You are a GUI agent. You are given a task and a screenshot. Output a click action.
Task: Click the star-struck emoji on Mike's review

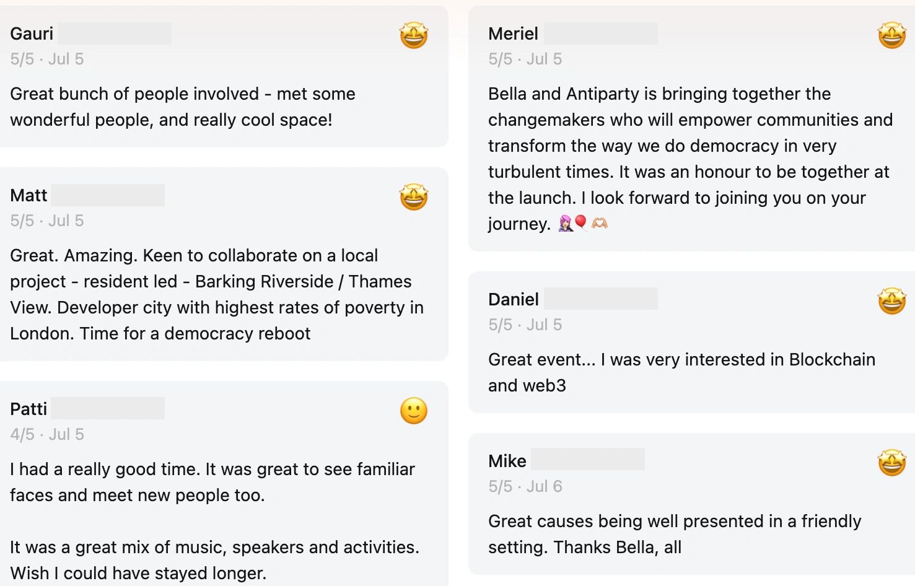(891, 463)
